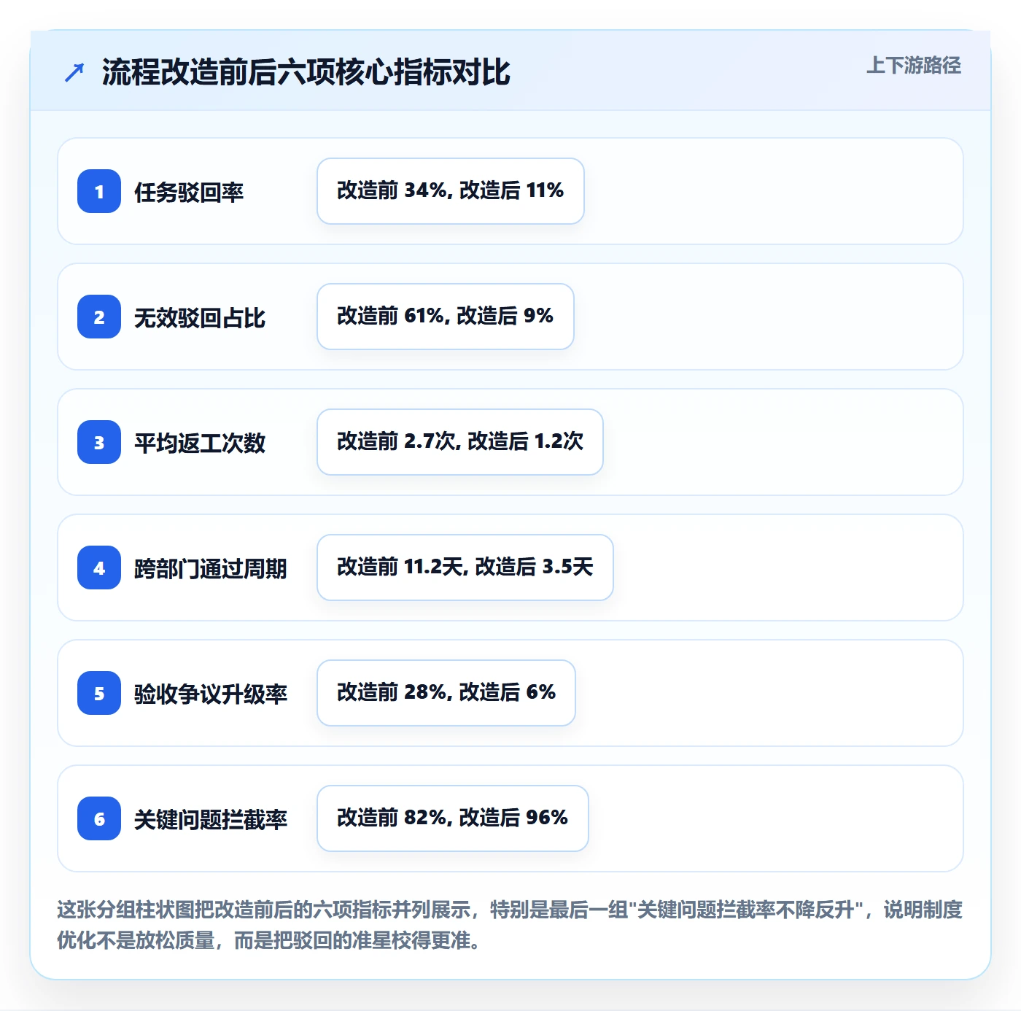
Task: Click the 改造前 82%, 改造后 96% value box
Action: pos(453,818)
